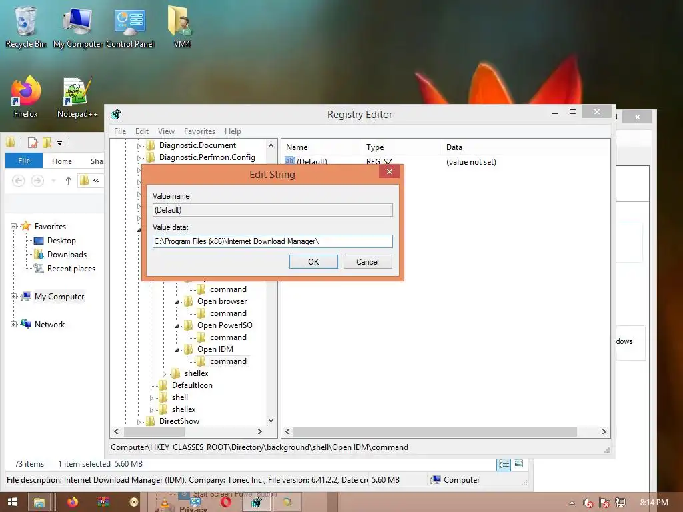Switch to Registry Editor taskbar button
This screenshot has width=683, height=512.
coord(256,503)
